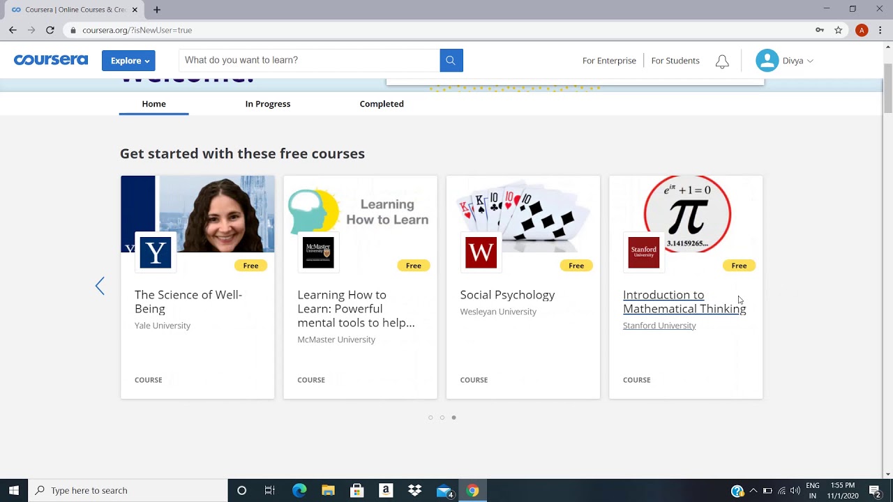Viewport: 893px width, 502px height.
Task: Click the previous carousel arrow
Action: [x=100, y=286]
